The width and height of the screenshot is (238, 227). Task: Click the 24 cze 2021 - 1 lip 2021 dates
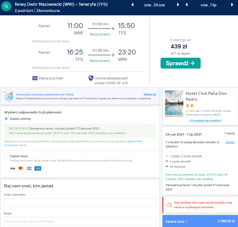point(183,134)
